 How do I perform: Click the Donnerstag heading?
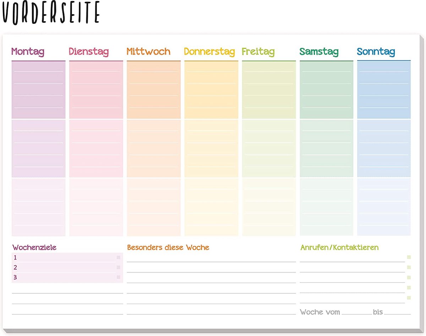pyautogui.click(x=210, y=52)
